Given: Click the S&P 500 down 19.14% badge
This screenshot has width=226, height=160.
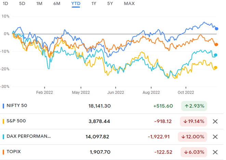Looking at the screenshot, I should tap(194, 121).
